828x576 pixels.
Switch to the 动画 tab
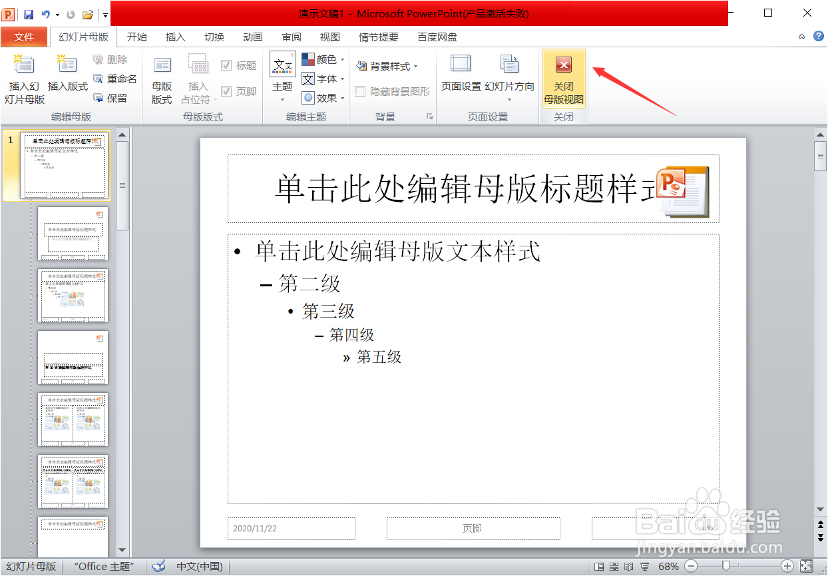click(x=253, y=37)
